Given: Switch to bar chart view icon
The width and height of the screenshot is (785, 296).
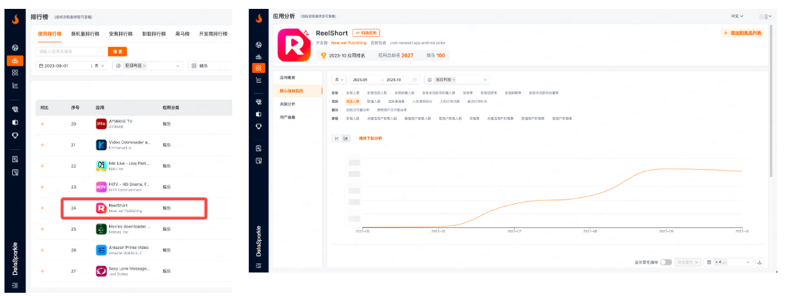Looking at the screenshot, I should [346, 138].
